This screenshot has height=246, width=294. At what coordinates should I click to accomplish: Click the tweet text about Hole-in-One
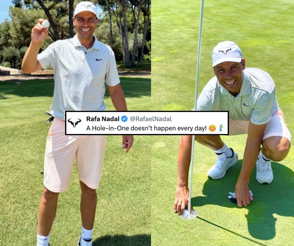click(146, 128)
